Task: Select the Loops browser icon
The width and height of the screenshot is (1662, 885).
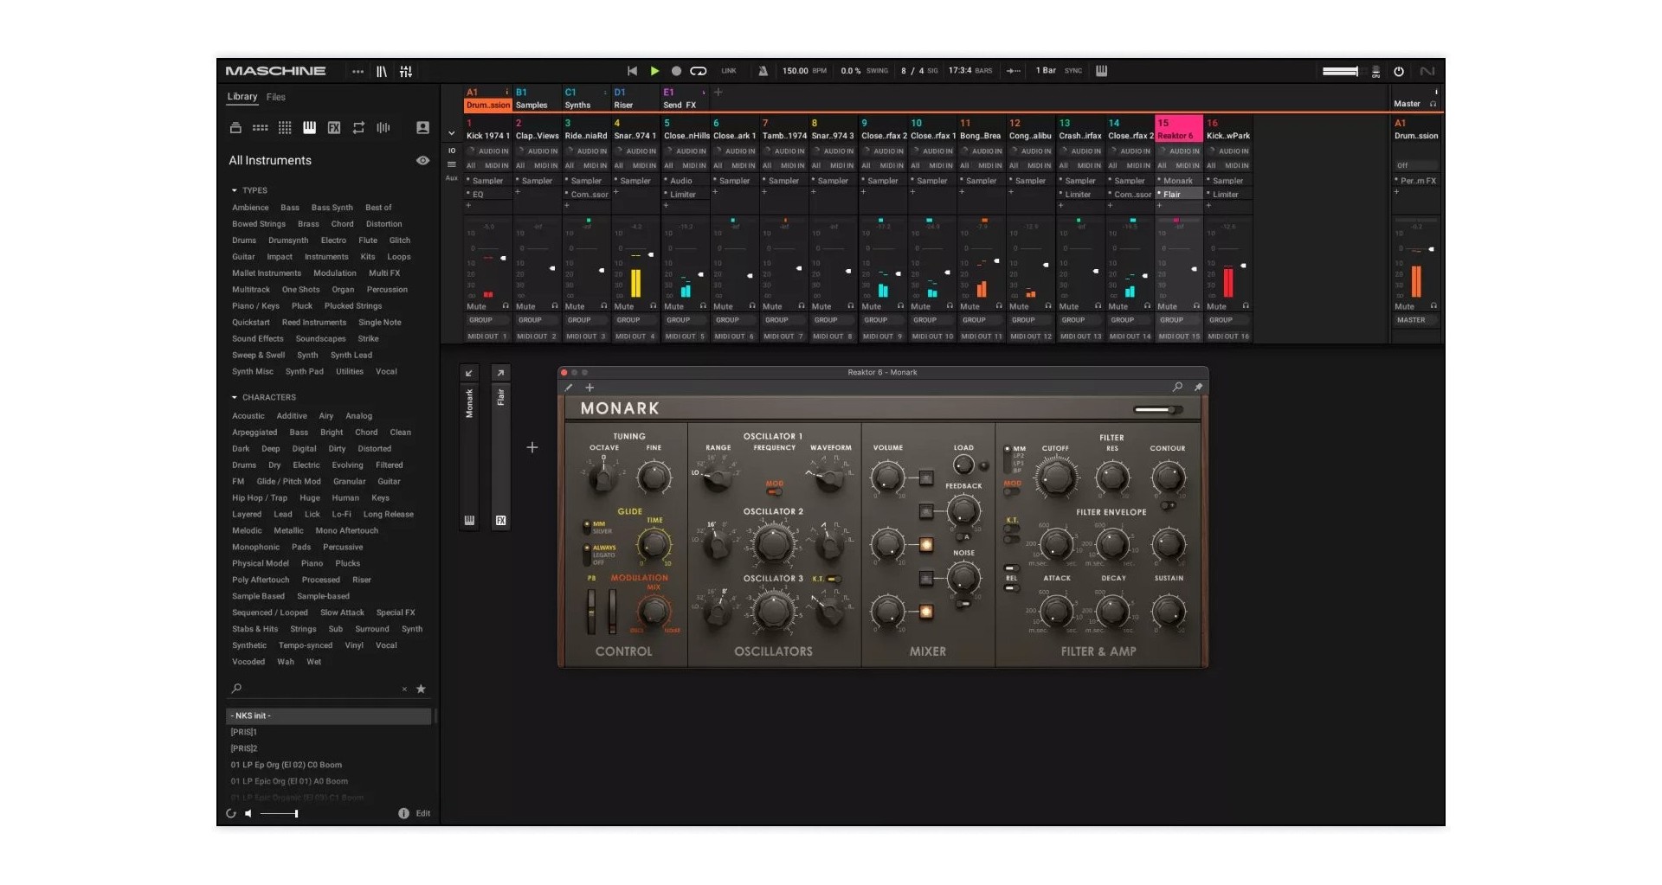Action: (x=358, y=128)
